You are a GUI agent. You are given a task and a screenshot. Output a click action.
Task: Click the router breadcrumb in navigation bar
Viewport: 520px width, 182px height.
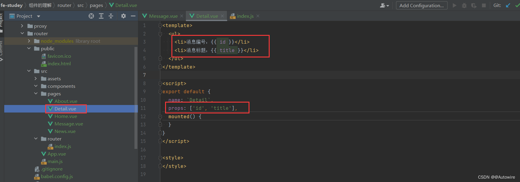click(64, 5)
